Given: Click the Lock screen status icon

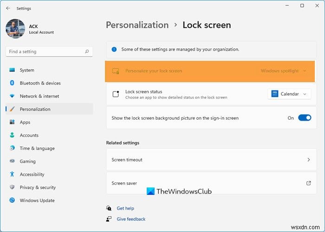Looking at the screenshot, I should pos(116,94).
